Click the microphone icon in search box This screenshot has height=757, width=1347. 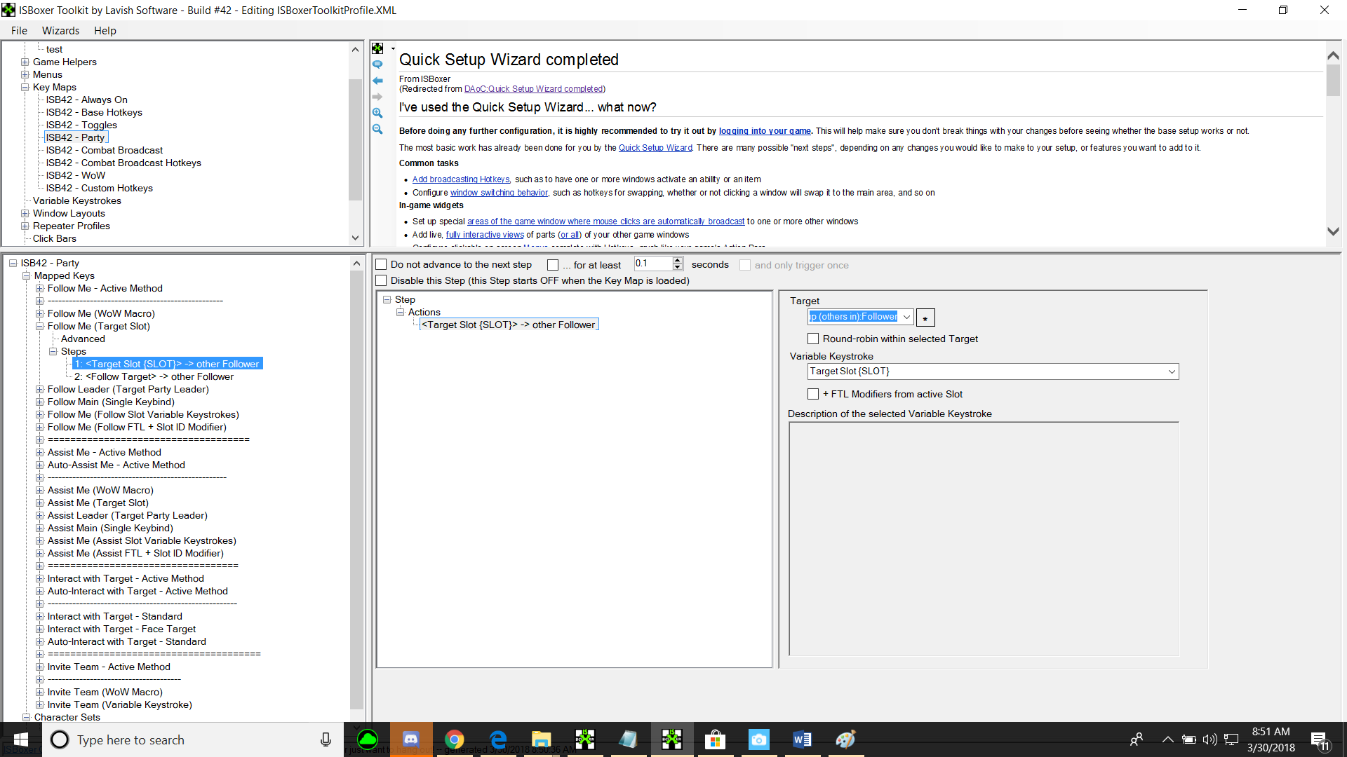coord(326,739)
